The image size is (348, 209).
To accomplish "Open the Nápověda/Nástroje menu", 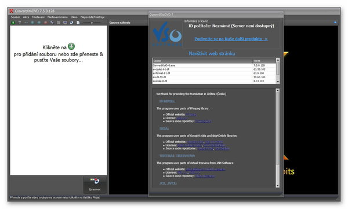I will point(92,17).
